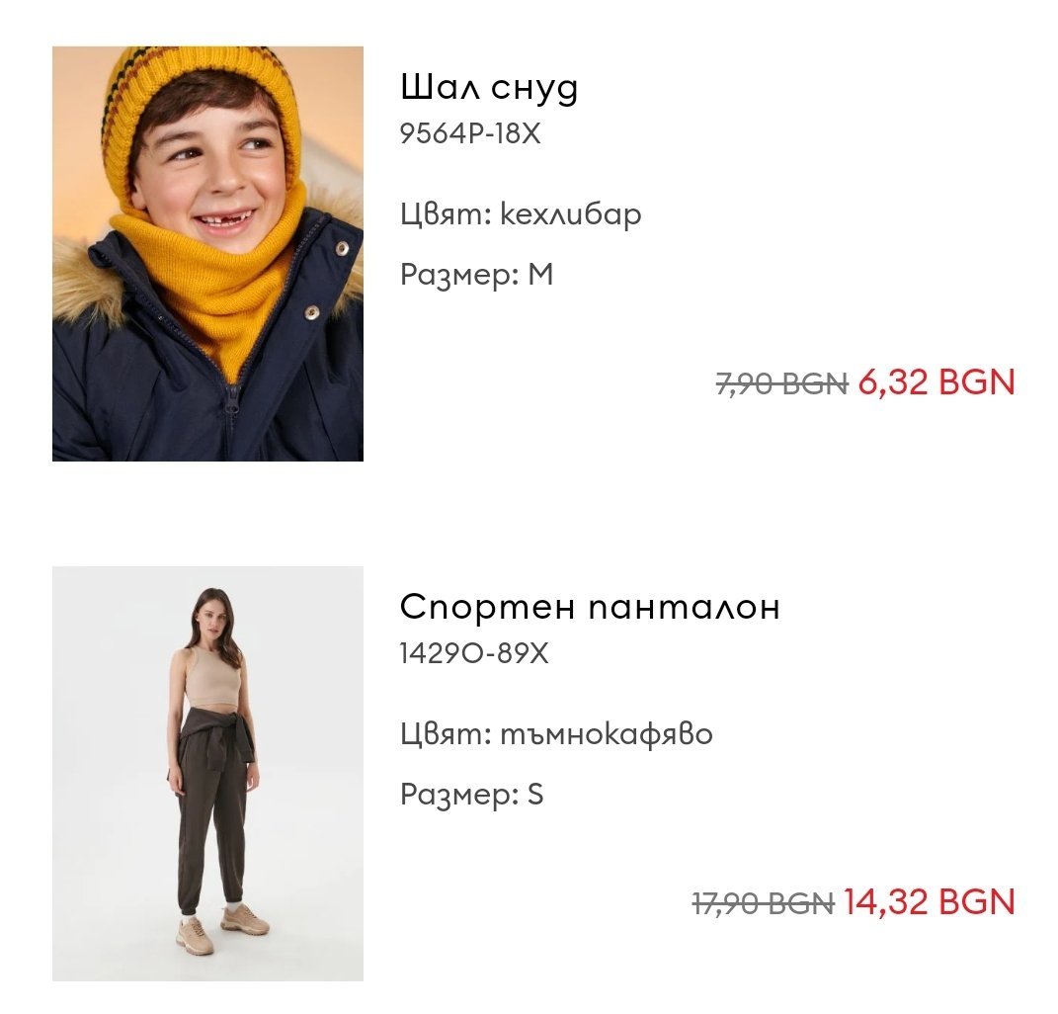Click the Размер: M size label
Viewport: 1058px width, 1014px height.
[477, 275]
